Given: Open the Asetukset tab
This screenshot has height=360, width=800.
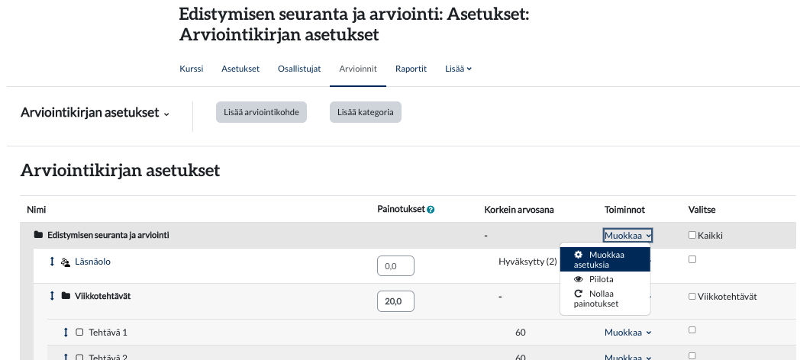Looking at the screenshot, I should [x=240, y=69].
